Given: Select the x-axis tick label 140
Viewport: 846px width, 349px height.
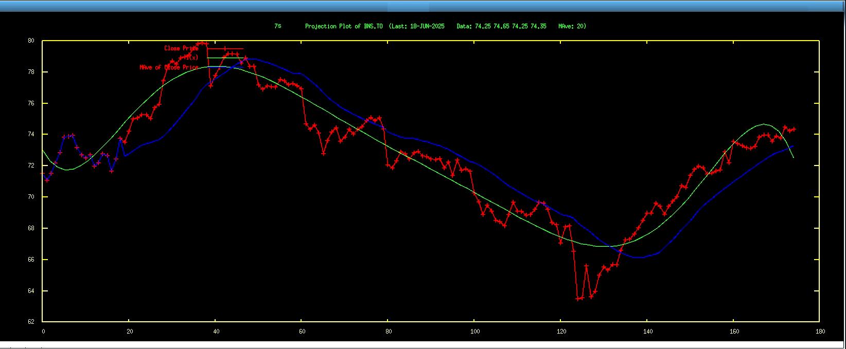Looking at the screenshot, I should (648, 332).
